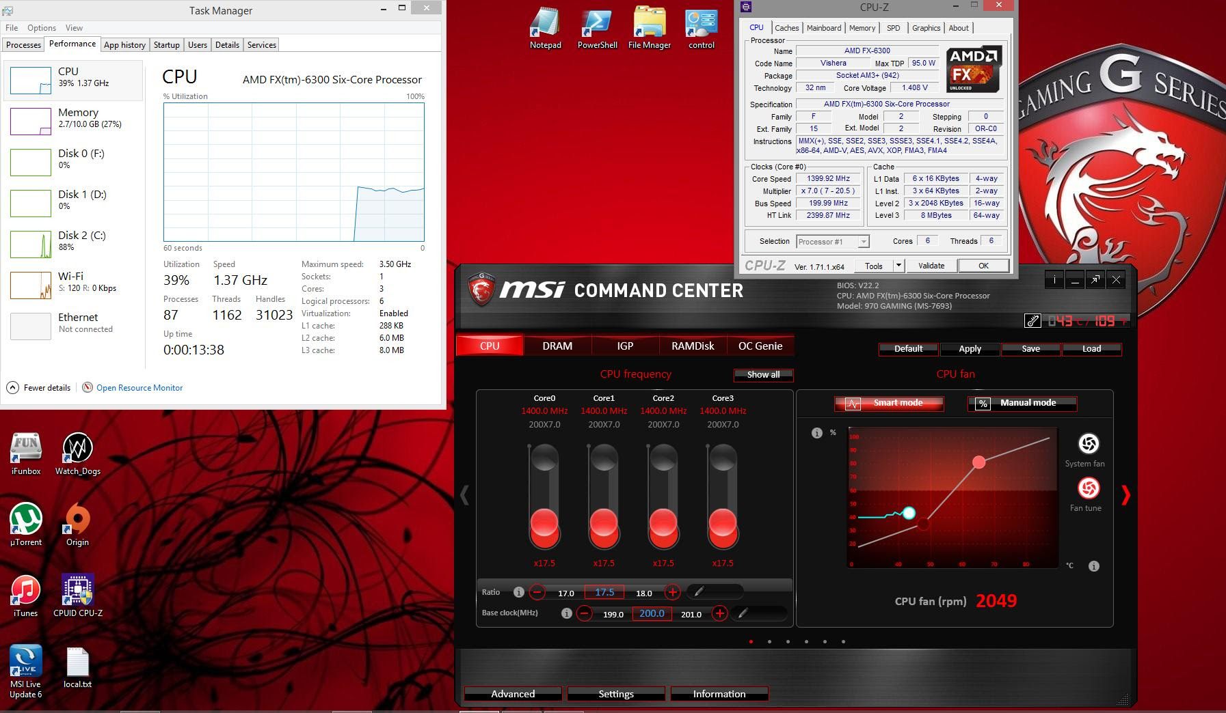The image size is (1226, 713).
Task: Click the temperature unit toggle icon
Action: coord(1032,320)
